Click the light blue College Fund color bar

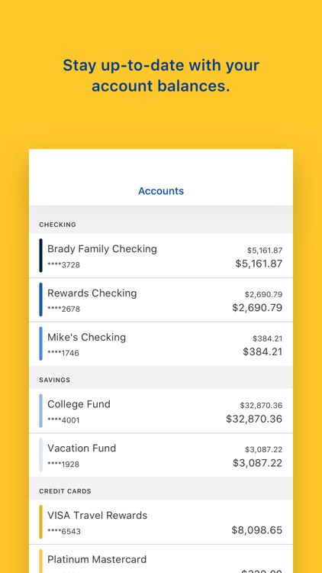(x=41, y=411)
